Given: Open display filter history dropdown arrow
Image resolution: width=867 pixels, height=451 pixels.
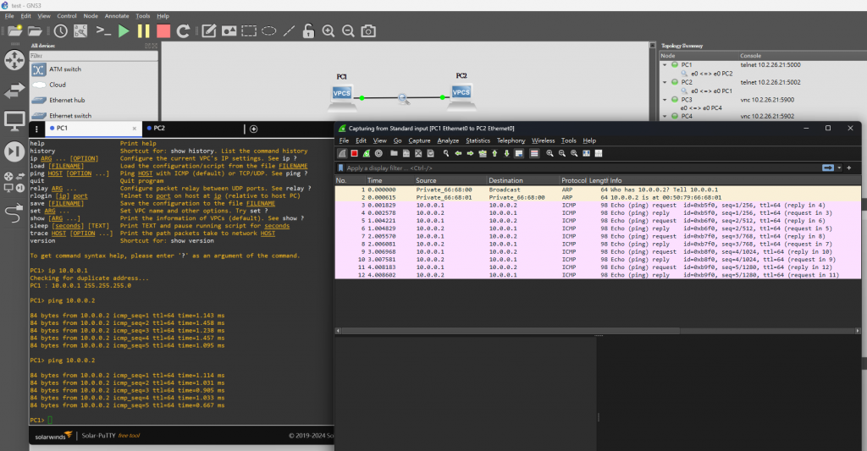Looking at the screenshot, I should click(839, 168).
